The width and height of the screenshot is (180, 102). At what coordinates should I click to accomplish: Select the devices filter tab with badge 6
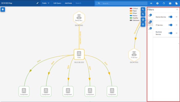150,16
